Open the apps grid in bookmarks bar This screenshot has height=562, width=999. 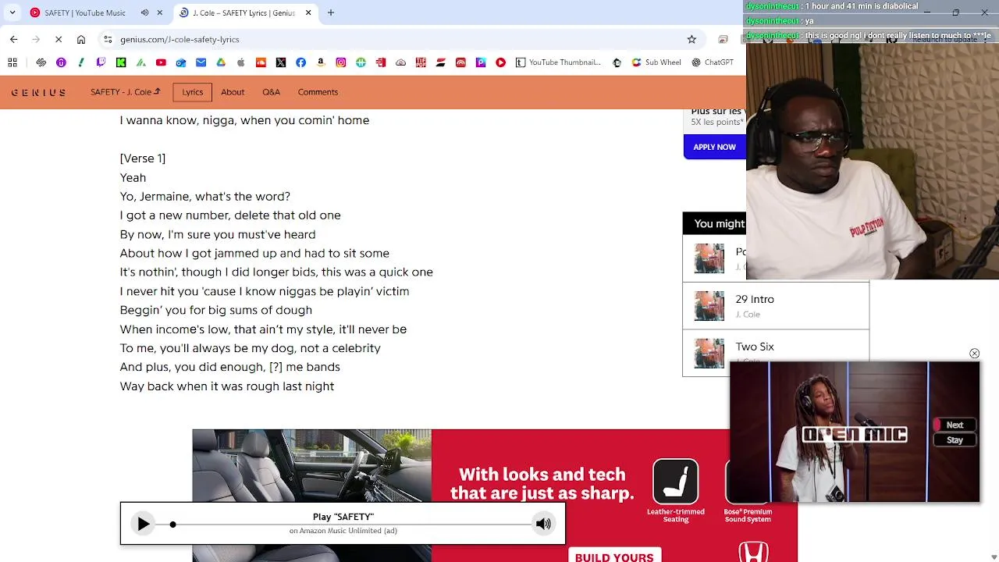pyautogui.click(x=12, y=62)
